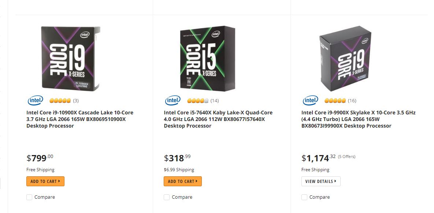Check Compare for the i5-7640X

(167, 197)
